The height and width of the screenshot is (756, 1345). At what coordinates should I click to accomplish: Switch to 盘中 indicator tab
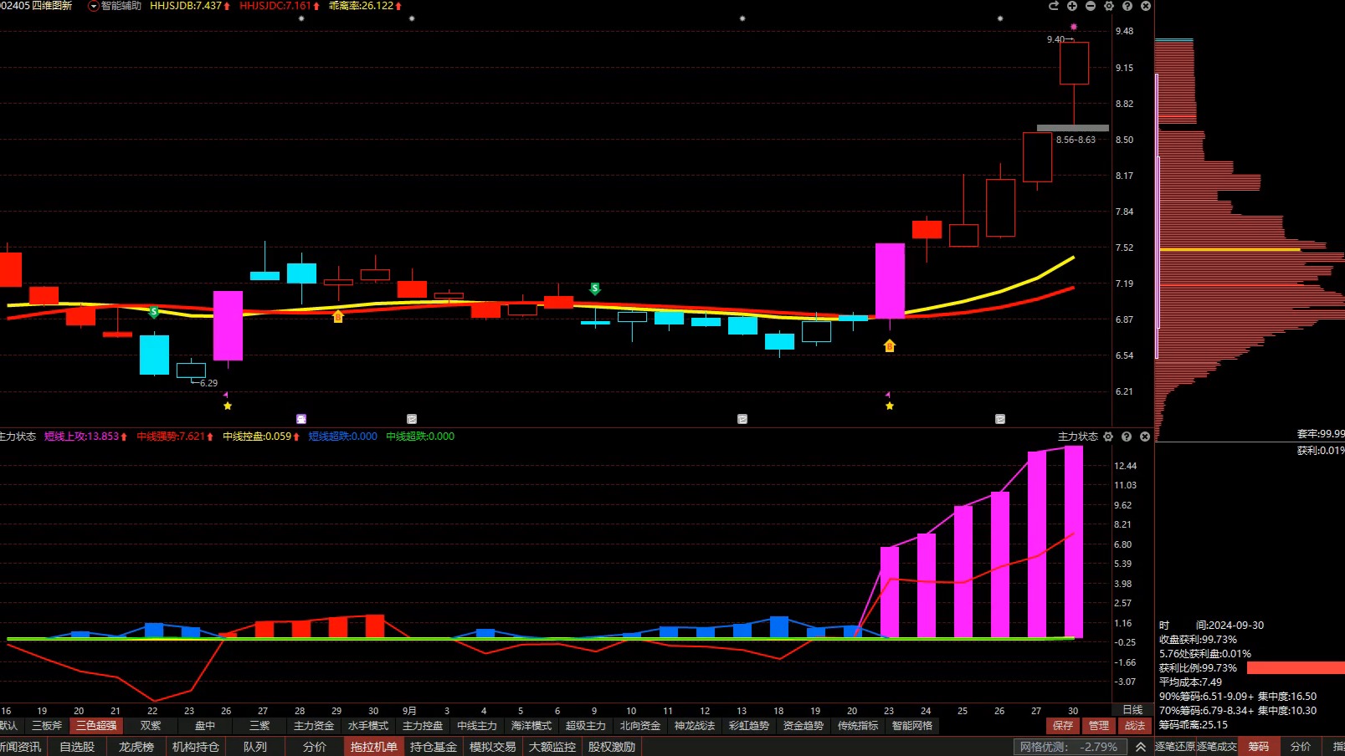pos(205,726)
